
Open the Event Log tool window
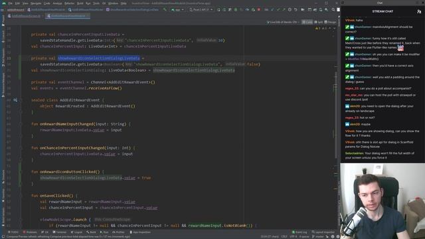point(299,232)
